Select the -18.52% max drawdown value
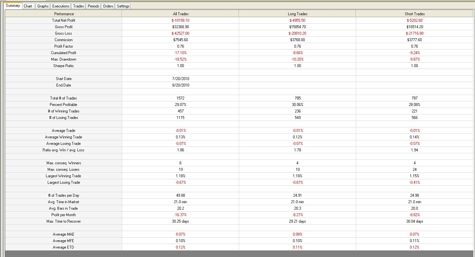The width and height of the screenshot is (475, 257). pyautogui.click(x=180, y=59)
